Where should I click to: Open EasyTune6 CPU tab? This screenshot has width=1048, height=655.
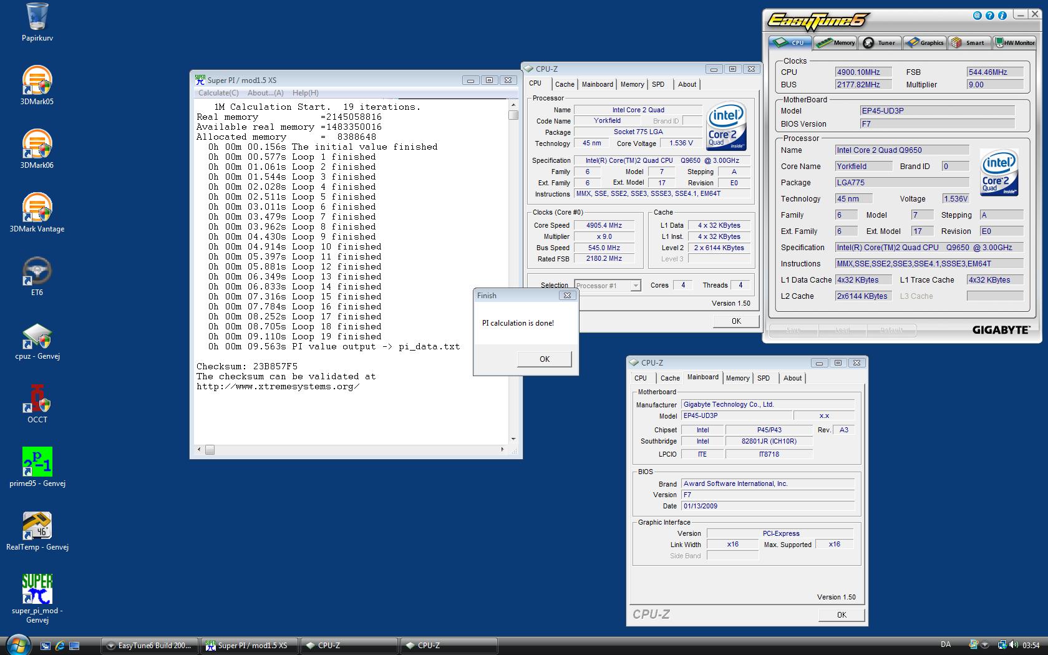click(790, 42)
